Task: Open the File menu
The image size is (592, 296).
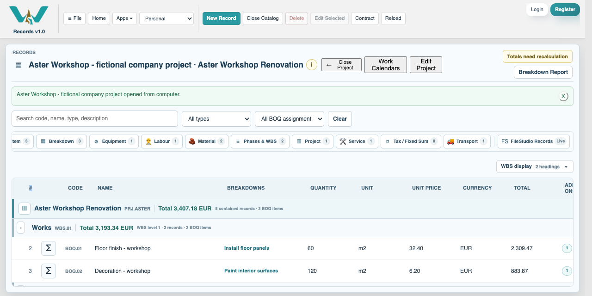Action: click(74, 18)
